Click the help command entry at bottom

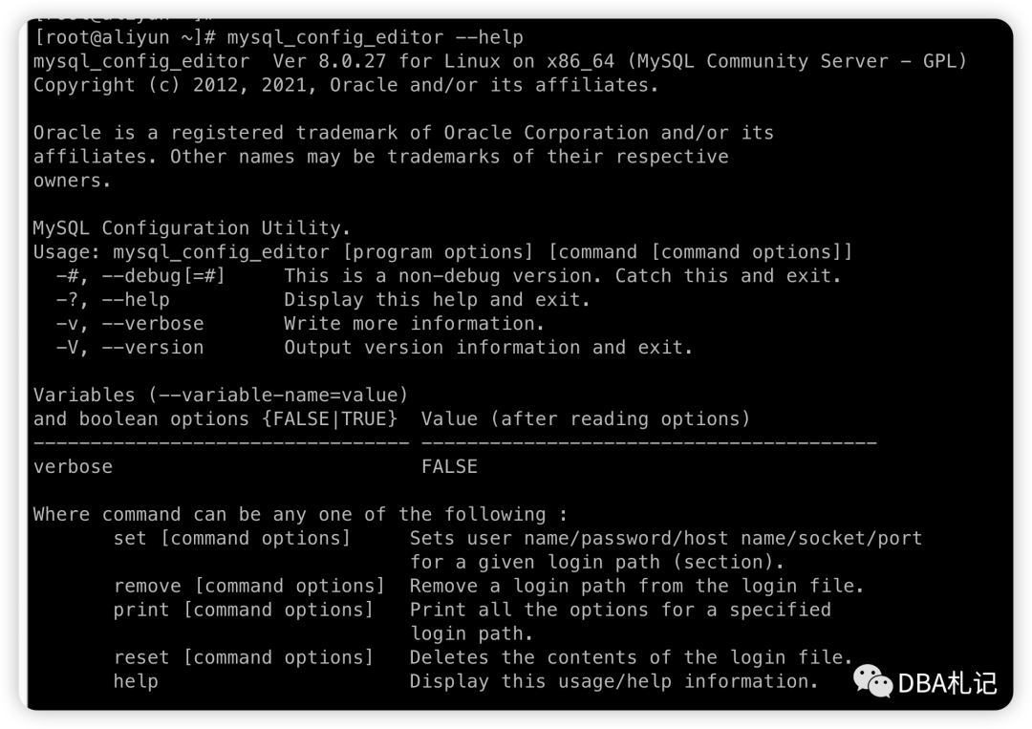136,681
